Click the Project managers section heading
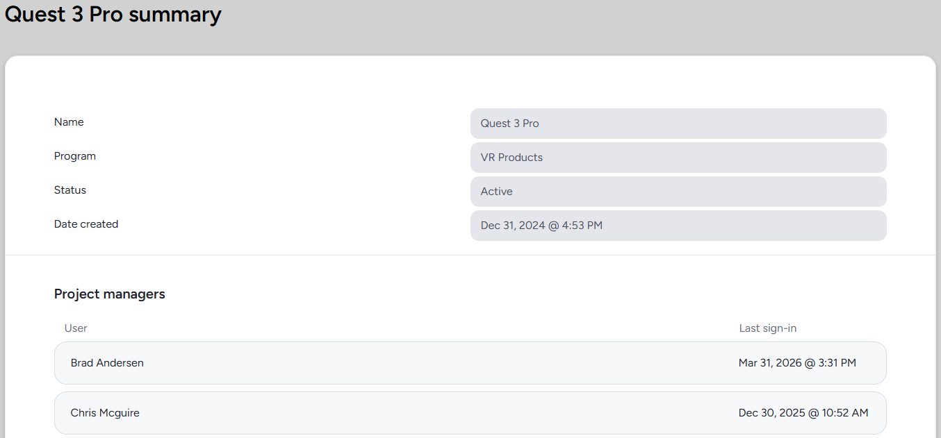This screenshot has width=941, height=438. click(x=110, y=294)
